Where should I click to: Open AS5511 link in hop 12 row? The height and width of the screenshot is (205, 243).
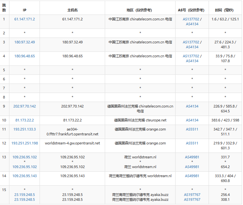192,143
